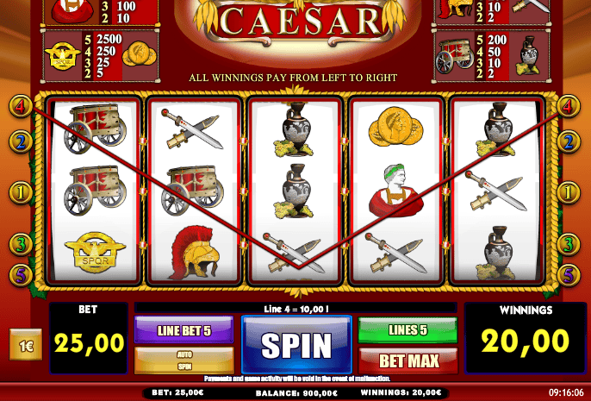Start the AUTO SPIN mode
This screenshot has width=591, height=401.
[184, 360]
